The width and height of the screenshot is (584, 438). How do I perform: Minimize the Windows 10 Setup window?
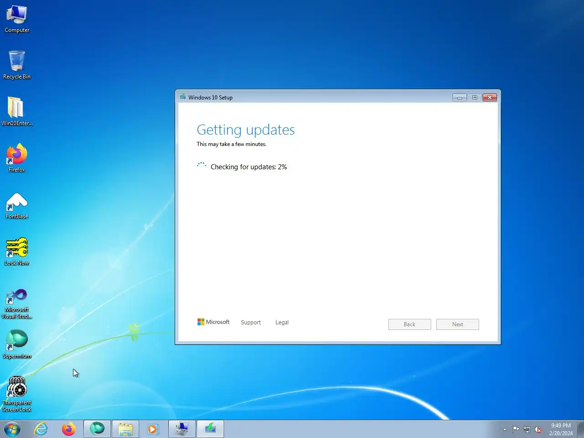(459, 98)
